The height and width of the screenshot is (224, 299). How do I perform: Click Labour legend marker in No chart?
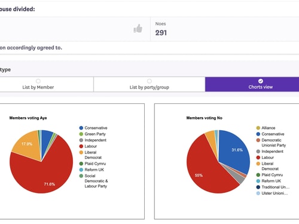(258, 158)
